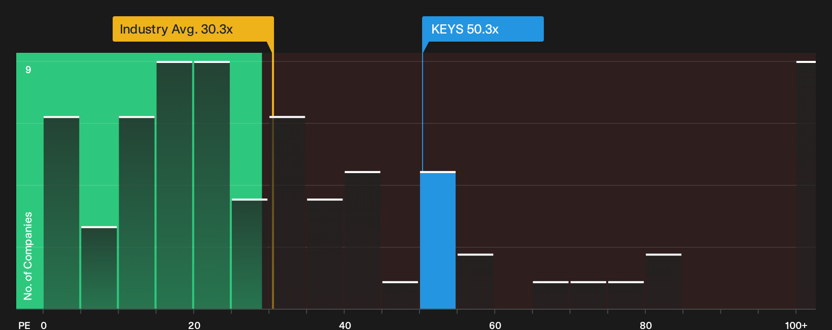Click the PE axis label
832x330 pixels.
click(24, 325)
